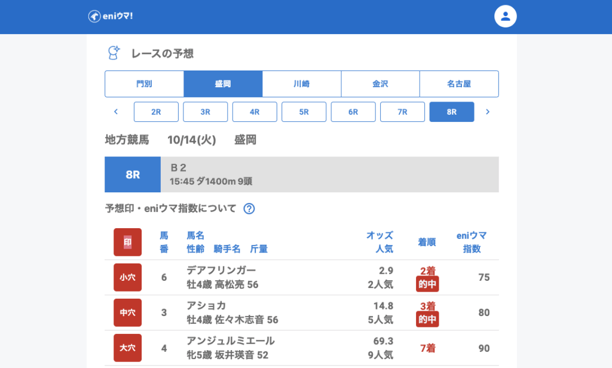Open the question mark help icon
This screenshot has height=368, width=612.
(249, 208)
